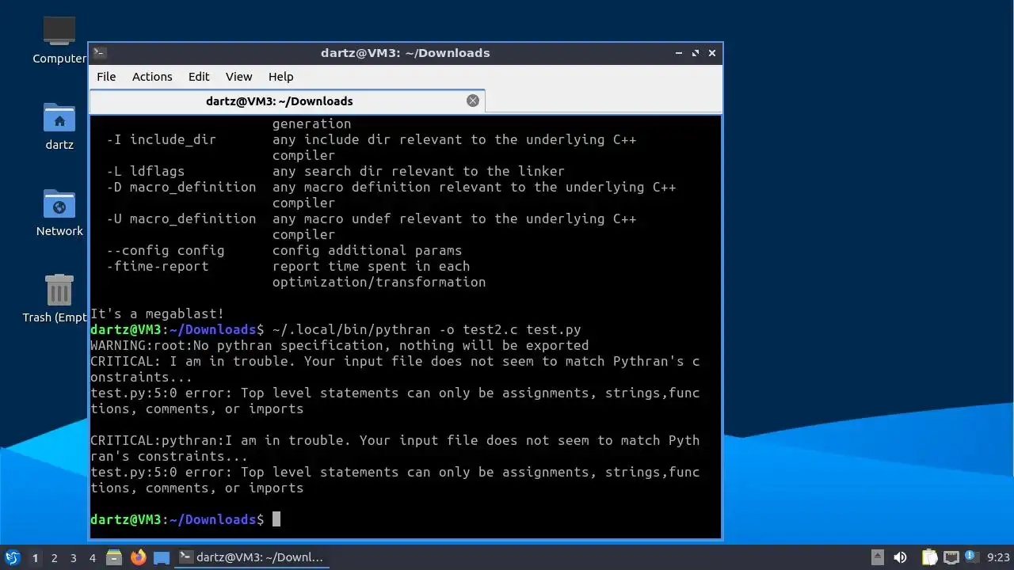
Task: Open the update notification tray icon
Action: 970,557
